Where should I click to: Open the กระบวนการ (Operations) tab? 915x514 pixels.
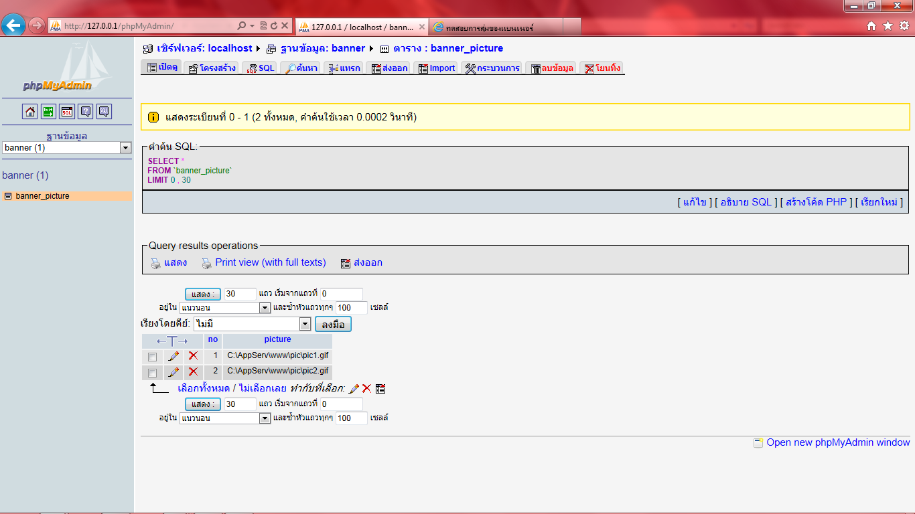(492, 68)
